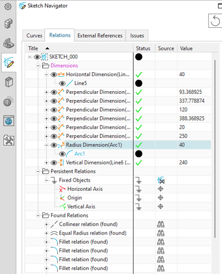Toggle visibility of Arc1 curve
Screen dimensions: 222x274
62,154
